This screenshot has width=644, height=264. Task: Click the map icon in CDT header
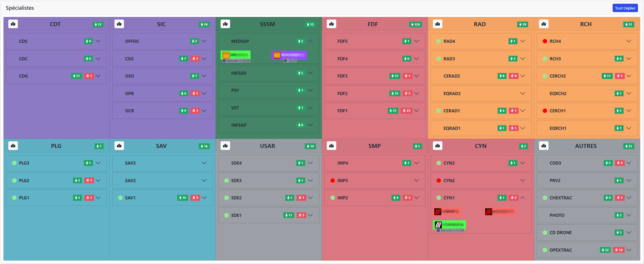13,24
